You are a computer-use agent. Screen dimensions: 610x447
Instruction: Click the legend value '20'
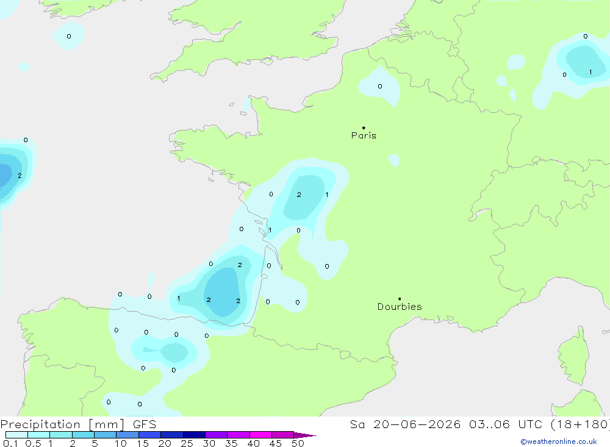(165, 443)
